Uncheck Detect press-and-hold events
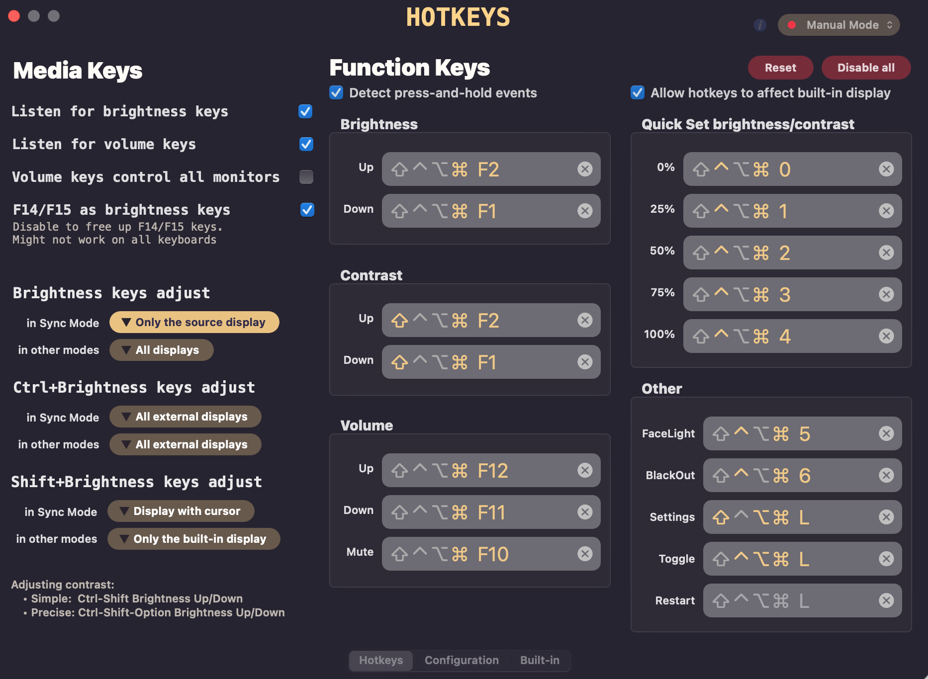 (x=337, y=93)
